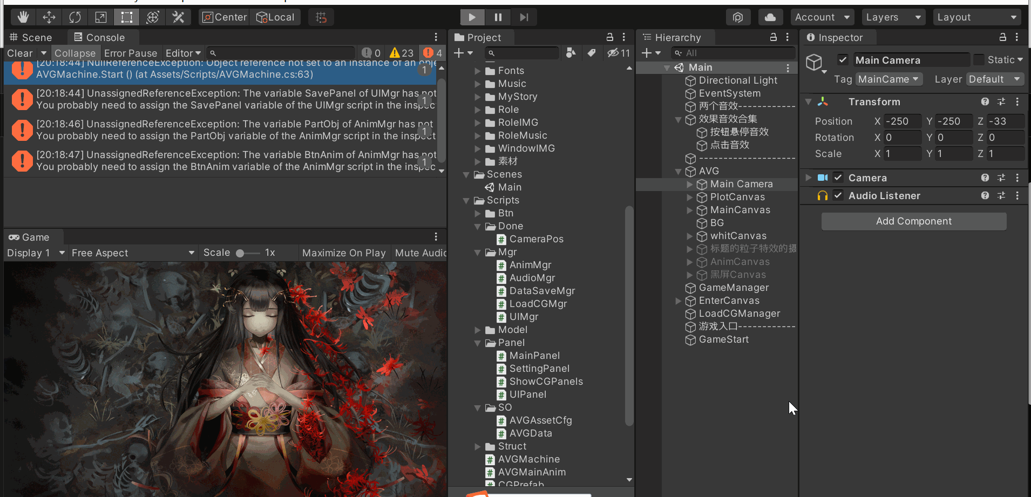This screenshot has height=497, width=1031.
Task: Select the Move tool
Action: point(49,17)
